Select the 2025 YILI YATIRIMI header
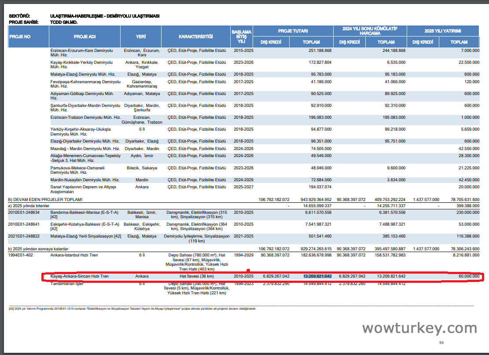The width and height of the screenshot is (489, 355). [442, 31]
